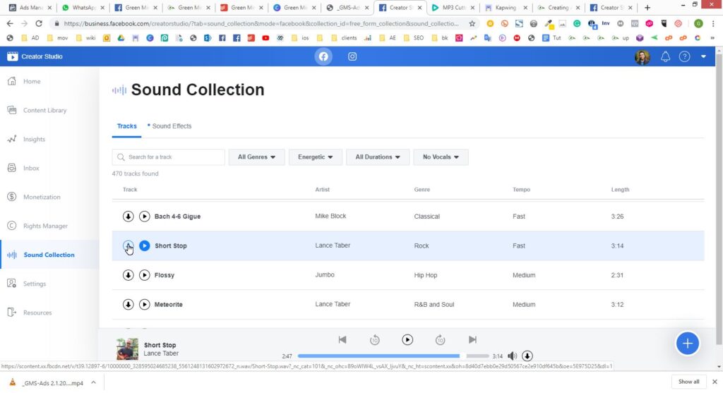
Task: Forward 10 seconds in player
Action: point(440,340)
